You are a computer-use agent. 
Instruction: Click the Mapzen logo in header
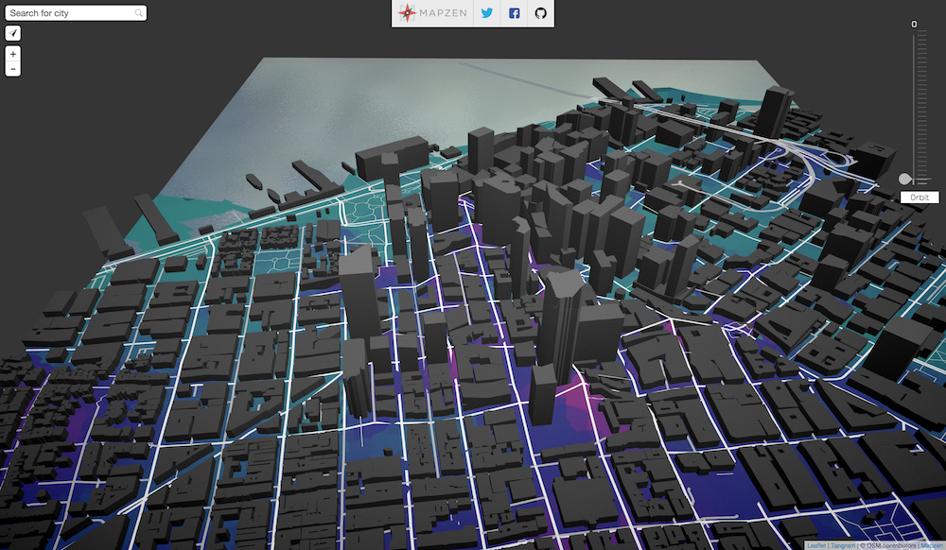[432, 12]
